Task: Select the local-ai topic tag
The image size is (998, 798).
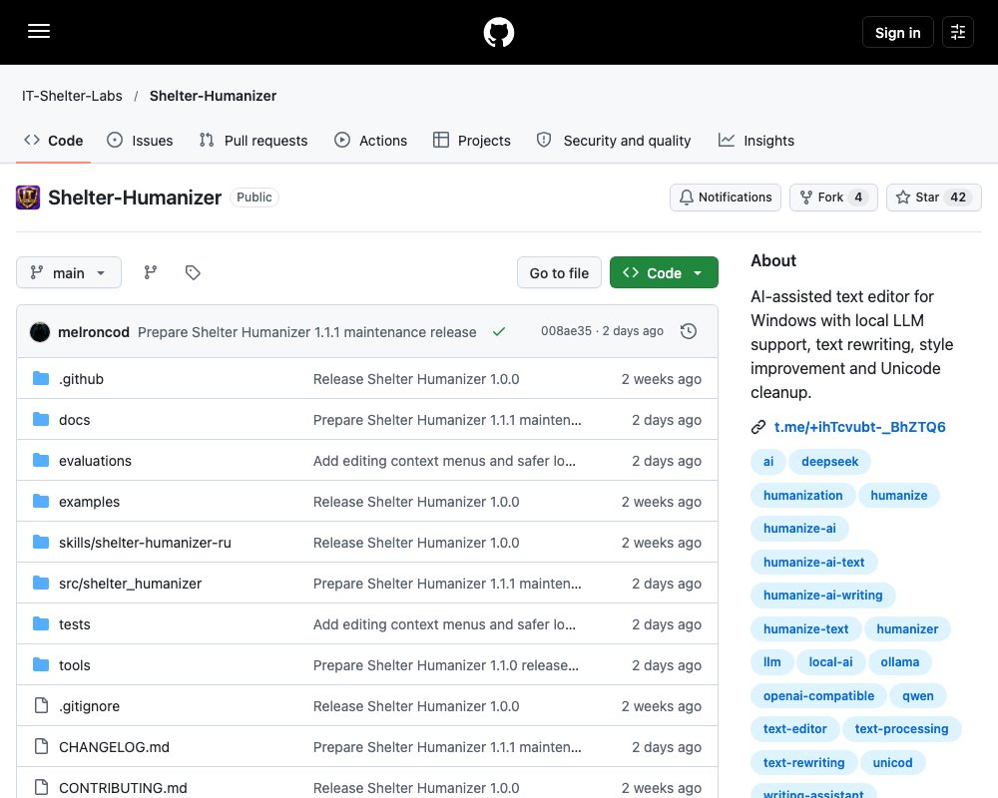Action: 830,661
